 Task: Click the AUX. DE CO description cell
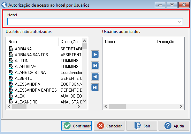coord(71,96)
